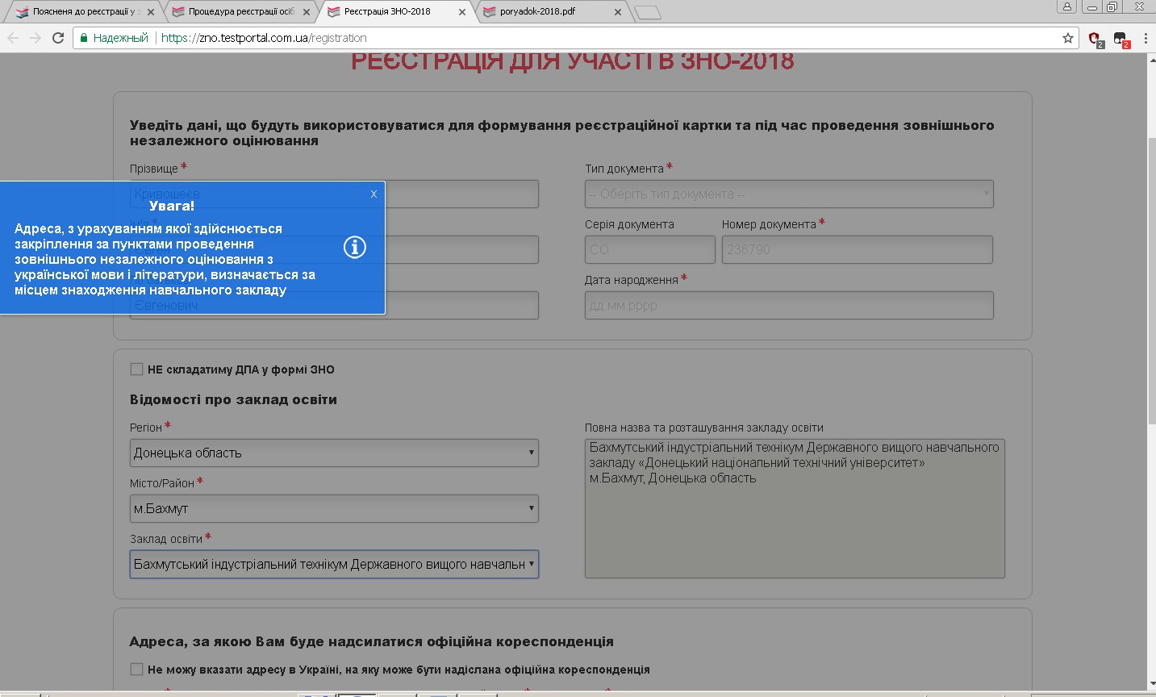This screenshot has height=697, width=1156.
Task: Click the 'Дата народження' date field
Action: [789, 305]
